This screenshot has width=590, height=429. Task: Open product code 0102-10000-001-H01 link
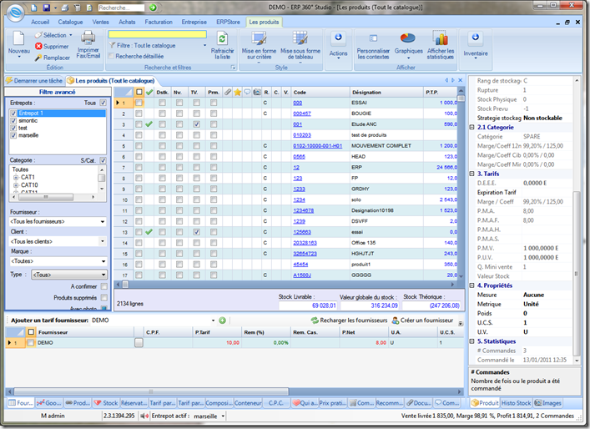point(318,145)
